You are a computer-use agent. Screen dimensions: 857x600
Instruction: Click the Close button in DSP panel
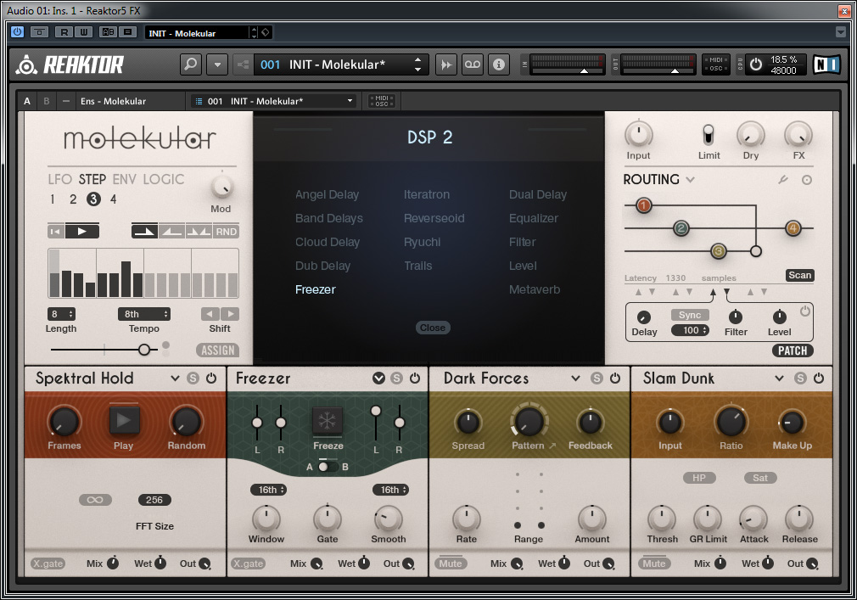tap(432, 328)
